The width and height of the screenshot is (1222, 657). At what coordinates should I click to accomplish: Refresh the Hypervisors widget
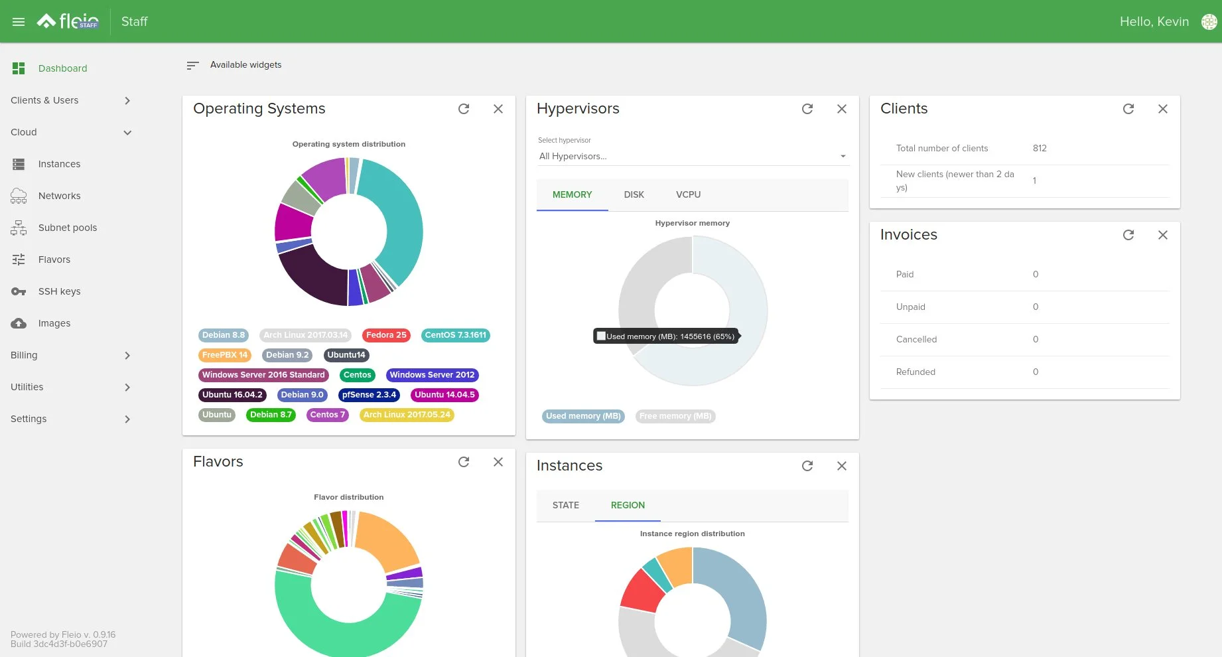click(x=807, y=109)
